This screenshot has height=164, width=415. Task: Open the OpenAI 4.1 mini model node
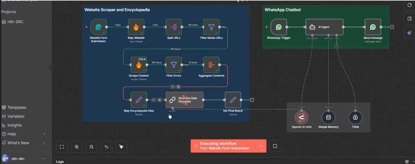coord(302,118)
